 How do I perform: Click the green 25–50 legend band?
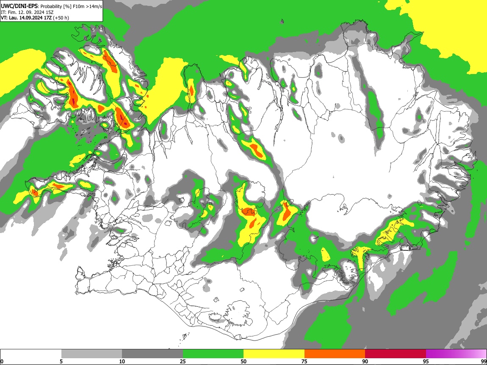213,354
